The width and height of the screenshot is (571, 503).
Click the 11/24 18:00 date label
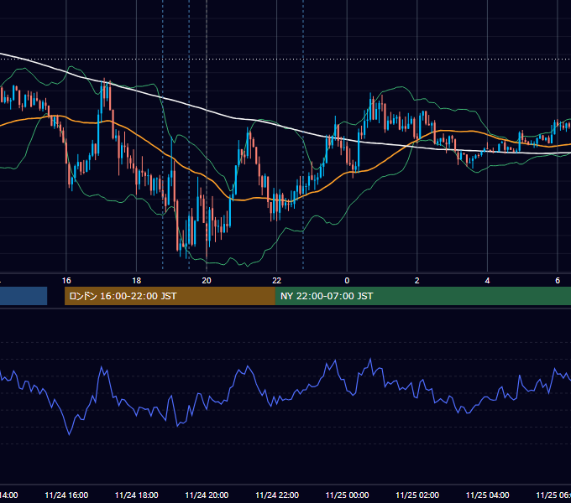coord(137,495)
